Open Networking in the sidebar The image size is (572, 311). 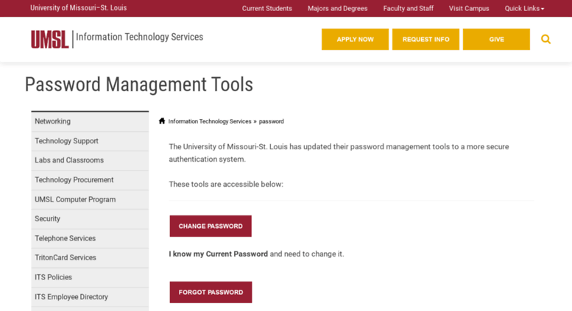click(x=90, y=121)
